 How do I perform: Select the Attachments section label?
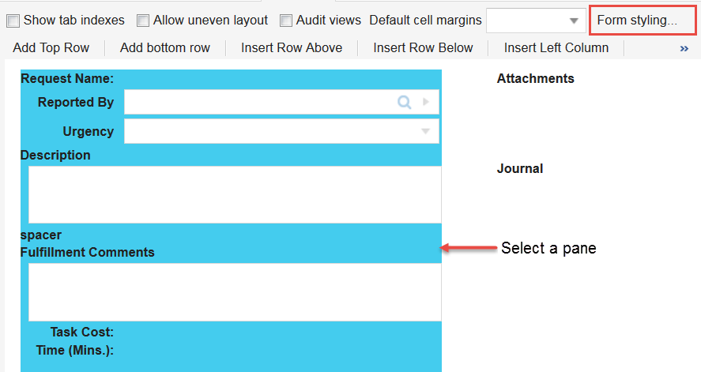click(x=535, y=79)
